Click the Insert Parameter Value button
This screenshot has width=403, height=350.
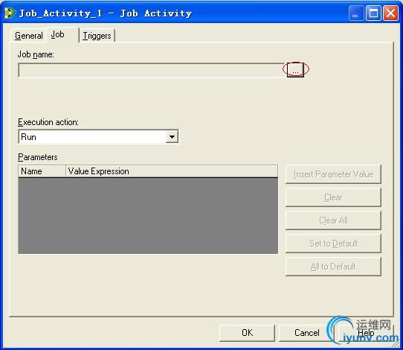pos(333,174)
